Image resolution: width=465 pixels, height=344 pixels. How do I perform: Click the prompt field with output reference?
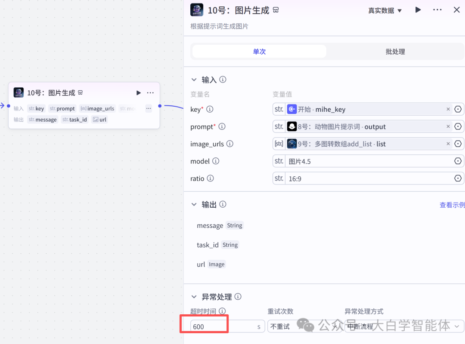[x=369, y=126]
